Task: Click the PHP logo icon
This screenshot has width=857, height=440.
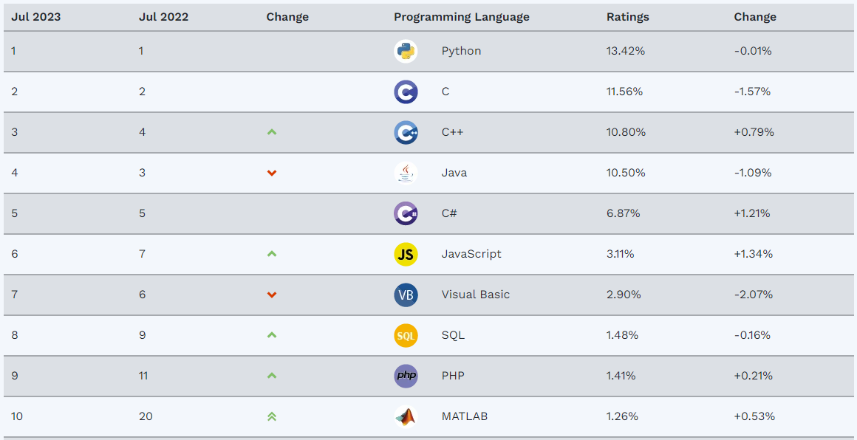Action: 406,376
